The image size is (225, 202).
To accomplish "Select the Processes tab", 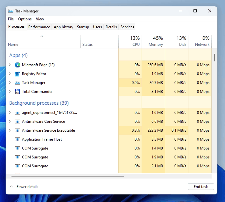I will click(16, 26).
